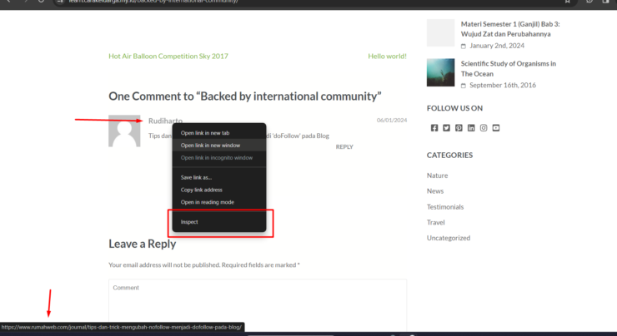Click the One Comment to Backed by international community heading
The image size is (617, 336).
tap(245, 96)
